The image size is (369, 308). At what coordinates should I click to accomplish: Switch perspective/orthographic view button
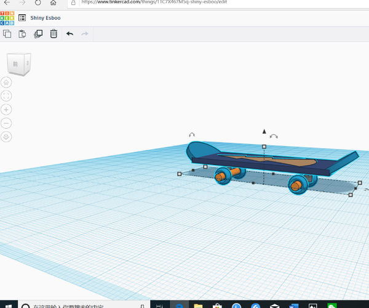(6, 137)
